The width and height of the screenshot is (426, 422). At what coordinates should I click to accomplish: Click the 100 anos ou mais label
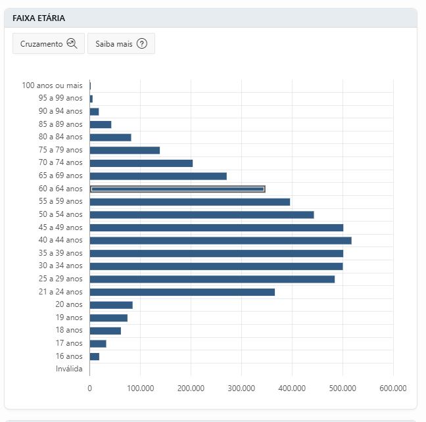(52, 85)
